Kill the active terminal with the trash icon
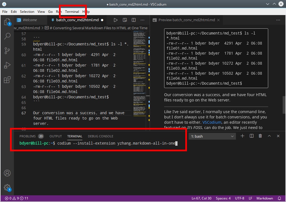Screen dimensions: 286x202 pyautogui.click(x=260, y=136)
